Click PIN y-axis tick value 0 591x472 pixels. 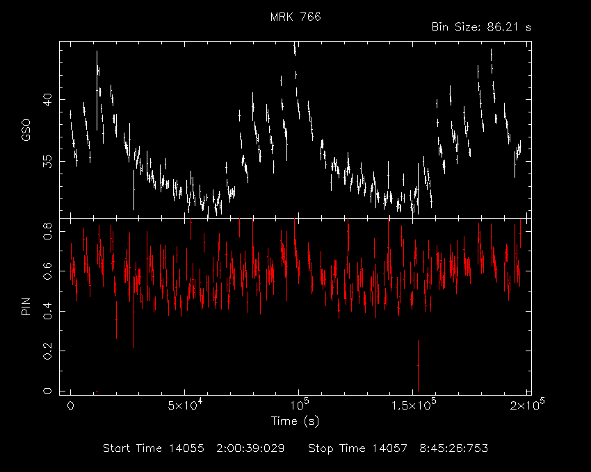[x=47, y=391]
